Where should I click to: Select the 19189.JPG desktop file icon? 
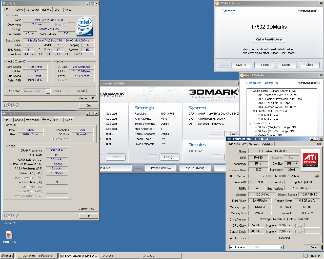pos(9,235)
